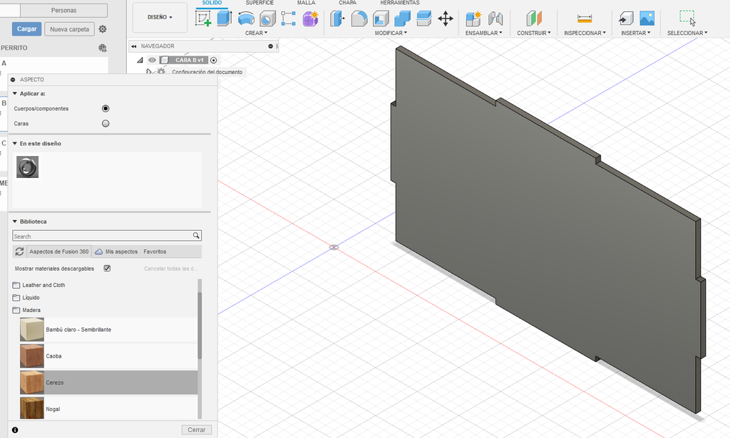Screen dimensions: 730x438
Task: Switch to the MALLA tab
Action: point(307,3)
